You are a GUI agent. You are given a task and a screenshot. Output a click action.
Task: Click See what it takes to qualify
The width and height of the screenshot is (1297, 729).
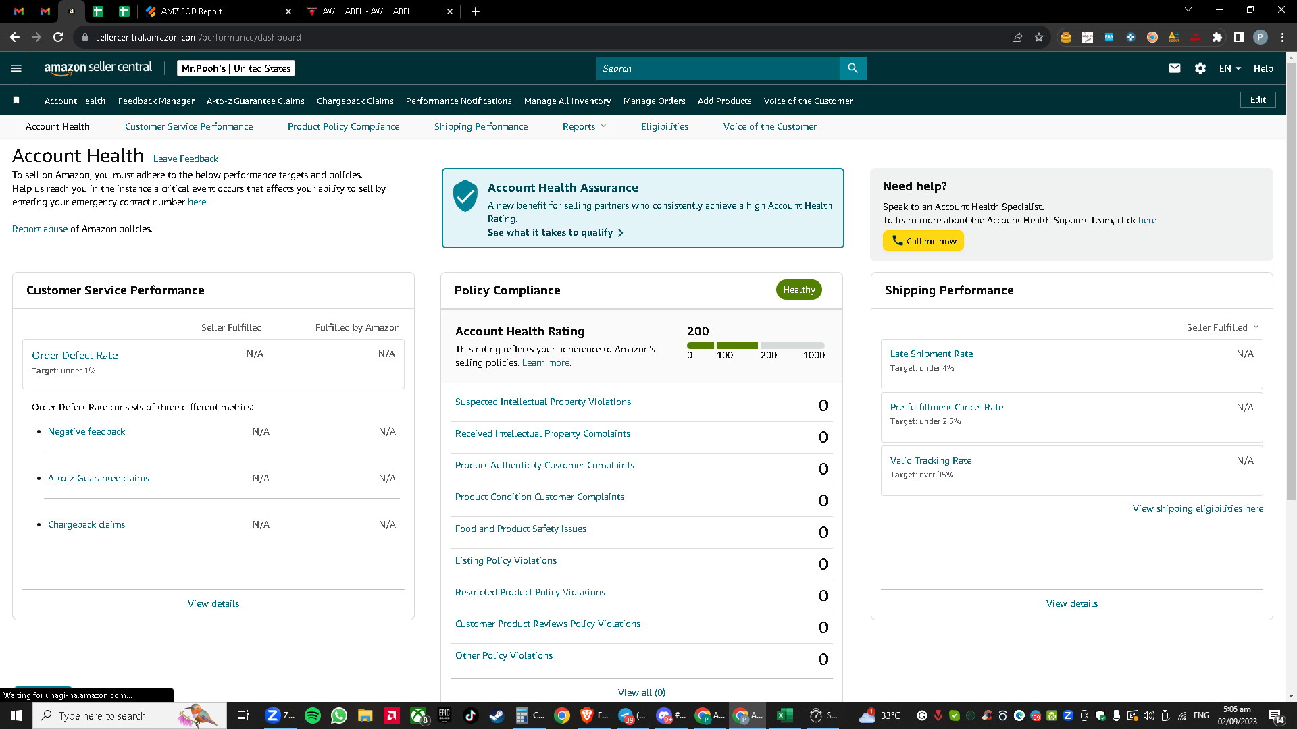(x=555, y=232)
